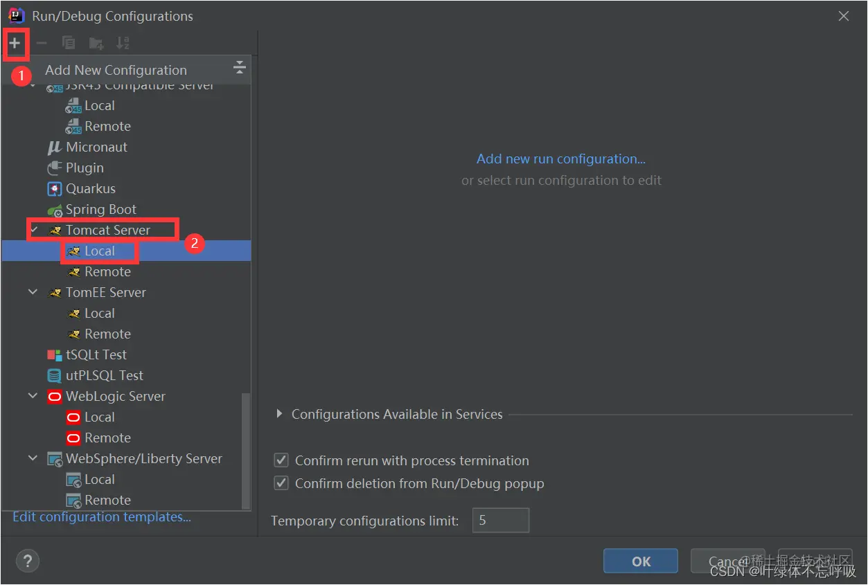Click the Cancel button
This screenshot has height=585, width=868.
[728, 561]
